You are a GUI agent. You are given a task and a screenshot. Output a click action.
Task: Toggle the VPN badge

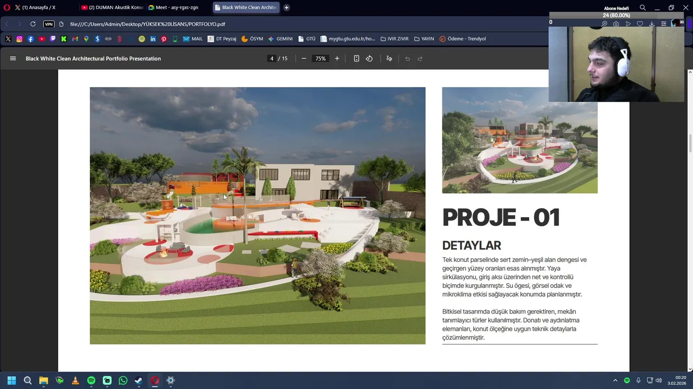coord(49,24)
